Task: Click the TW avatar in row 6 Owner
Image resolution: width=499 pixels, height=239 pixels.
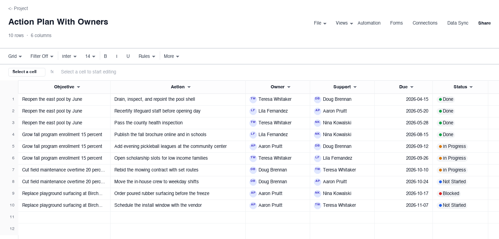Action: coord(253,158)
